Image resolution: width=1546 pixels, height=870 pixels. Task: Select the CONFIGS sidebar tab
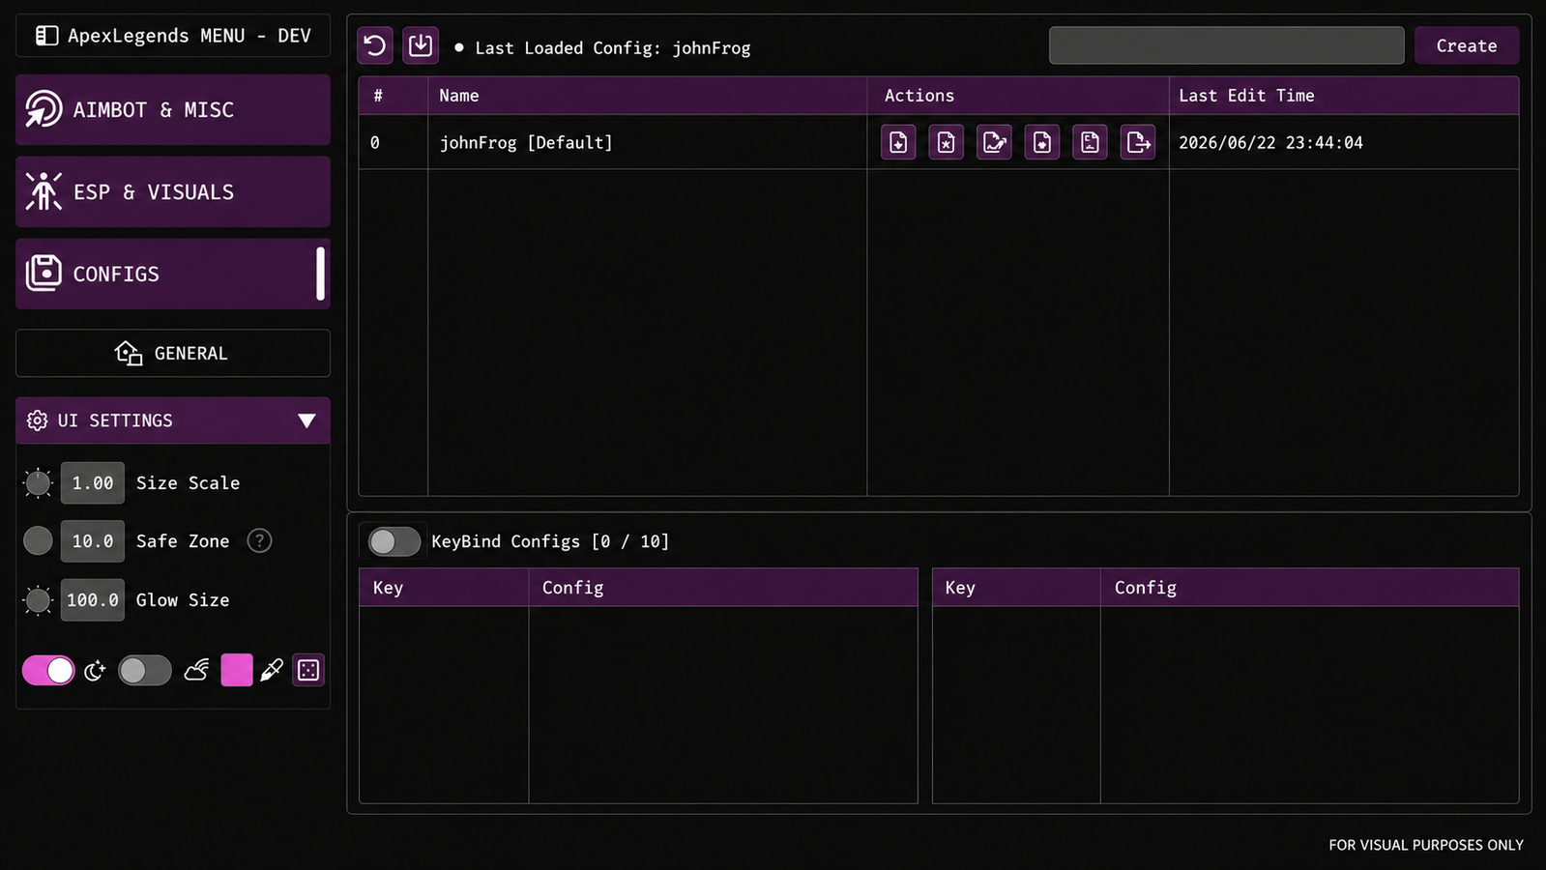(x=173, y=274)
